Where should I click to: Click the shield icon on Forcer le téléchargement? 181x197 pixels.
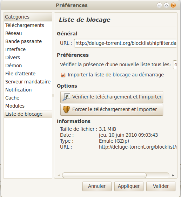point(66,109)
